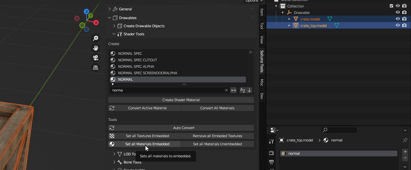This screenshot has width=411, height=170.
Task: Switch perspective/orthographic grid icon
Action: pyautogui.click(x=96, y=67)
